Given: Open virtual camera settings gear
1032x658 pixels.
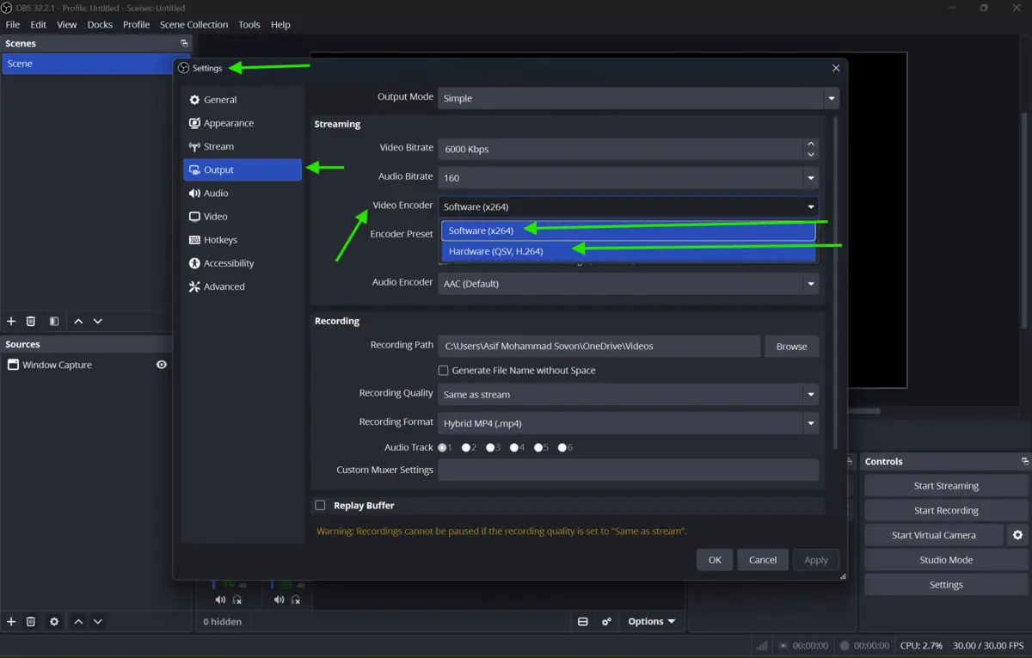Looking at the screenshot, I should (x=1017, y=535).
